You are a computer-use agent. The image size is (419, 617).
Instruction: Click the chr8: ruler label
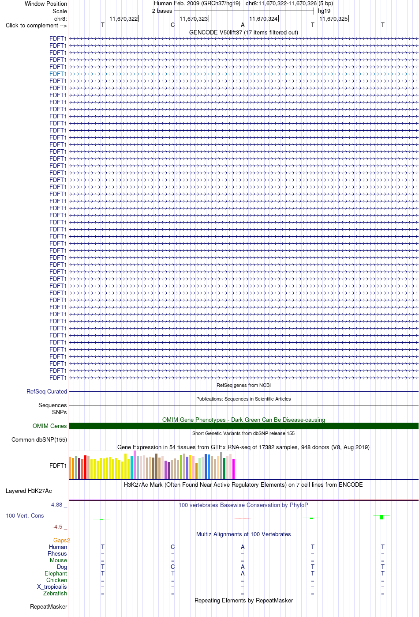point(60,19)
